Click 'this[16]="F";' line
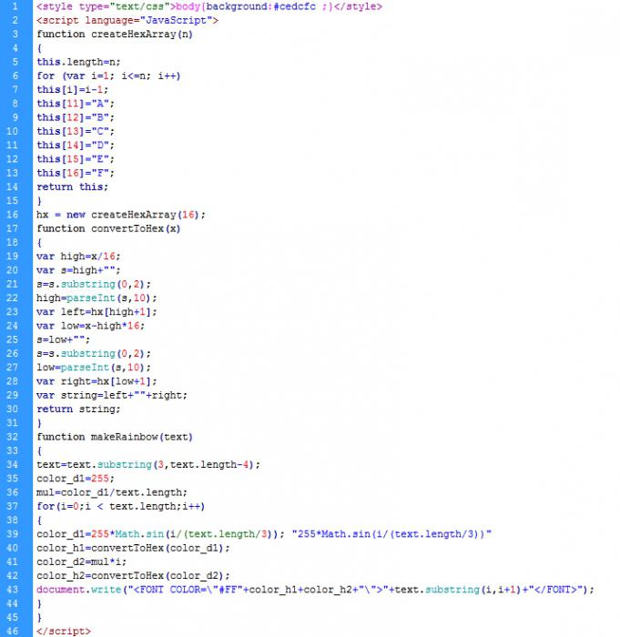 [76, 173]
